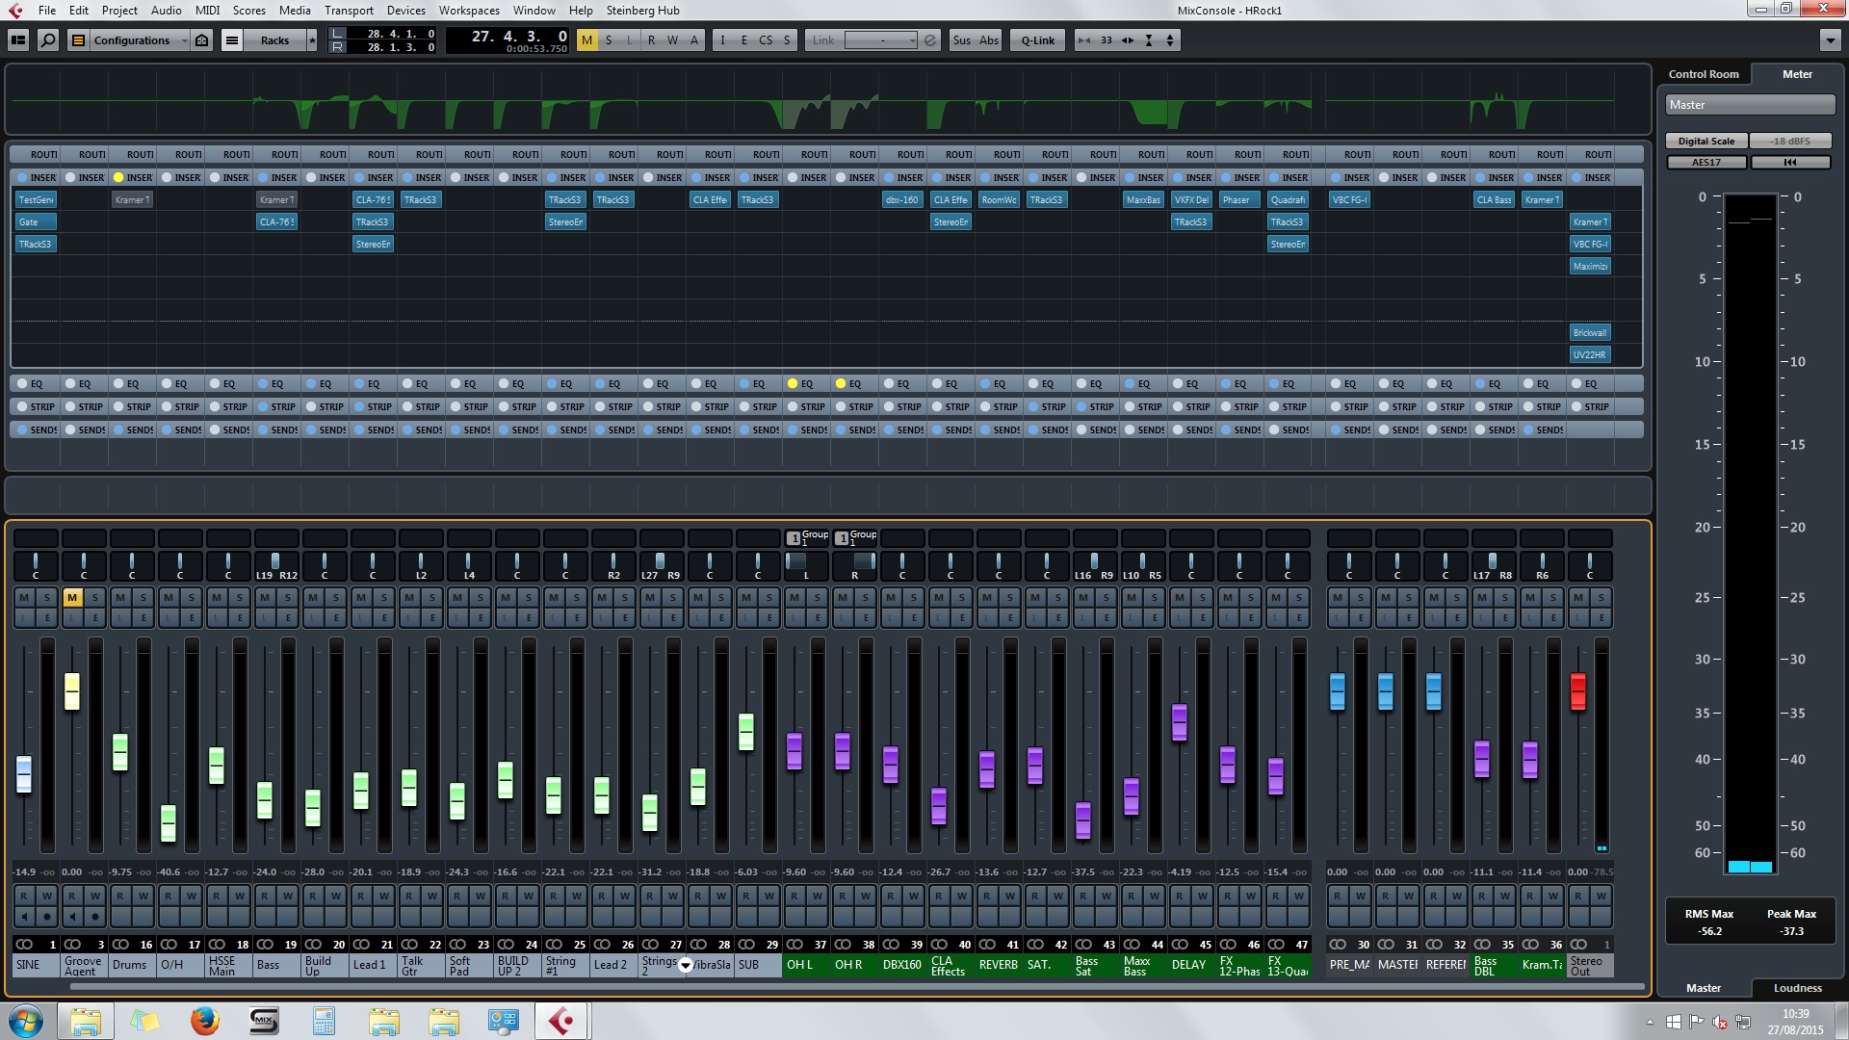This screenshot has width=1849, height=1040.
Task: Click the up-down rack zoom arrows icon
Action: (x=1170, y=39)
